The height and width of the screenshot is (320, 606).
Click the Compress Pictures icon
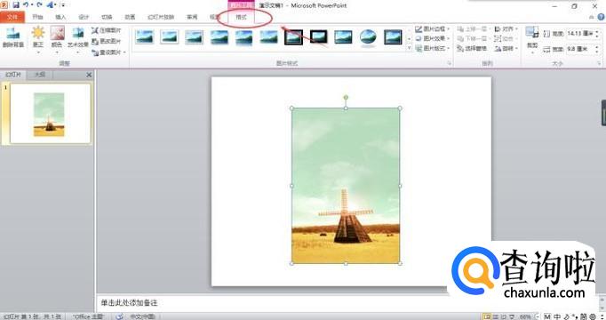point(95,30)
